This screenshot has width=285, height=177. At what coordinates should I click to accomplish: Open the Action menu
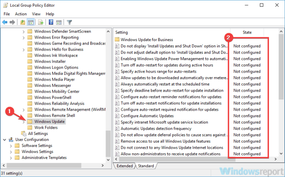pyautogui.click(x=21, y=14)
